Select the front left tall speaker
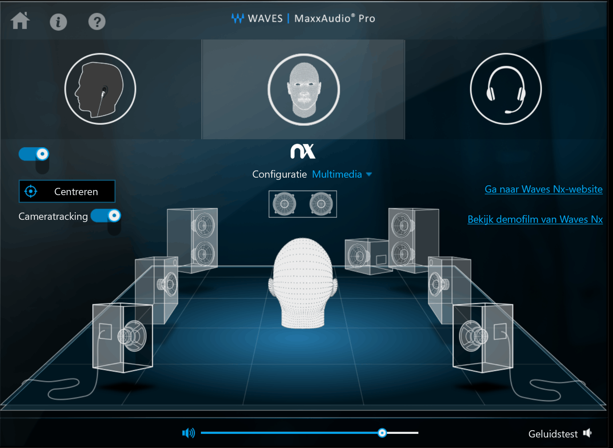 [x=193, y=240]
